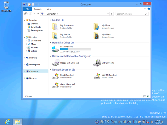Switch to details view icon in status bar
This screenshot has height=125, width=167.
tap(144, 96)
